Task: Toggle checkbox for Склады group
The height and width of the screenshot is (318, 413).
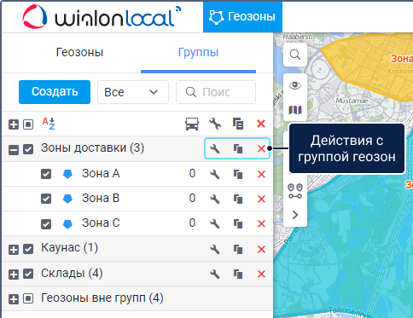Action: tap(28, 274)
